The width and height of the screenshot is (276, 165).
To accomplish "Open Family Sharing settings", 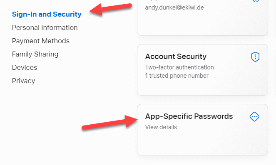I will point(35,54).
